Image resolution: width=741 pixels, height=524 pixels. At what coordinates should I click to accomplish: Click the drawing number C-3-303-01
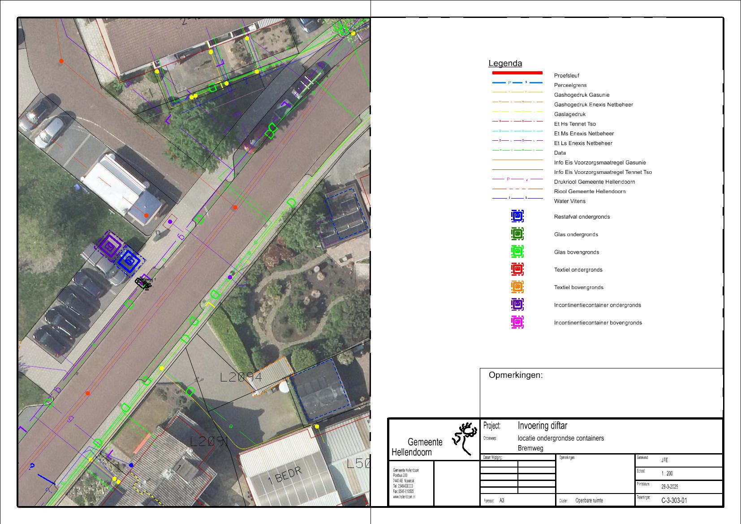[674, 500]
